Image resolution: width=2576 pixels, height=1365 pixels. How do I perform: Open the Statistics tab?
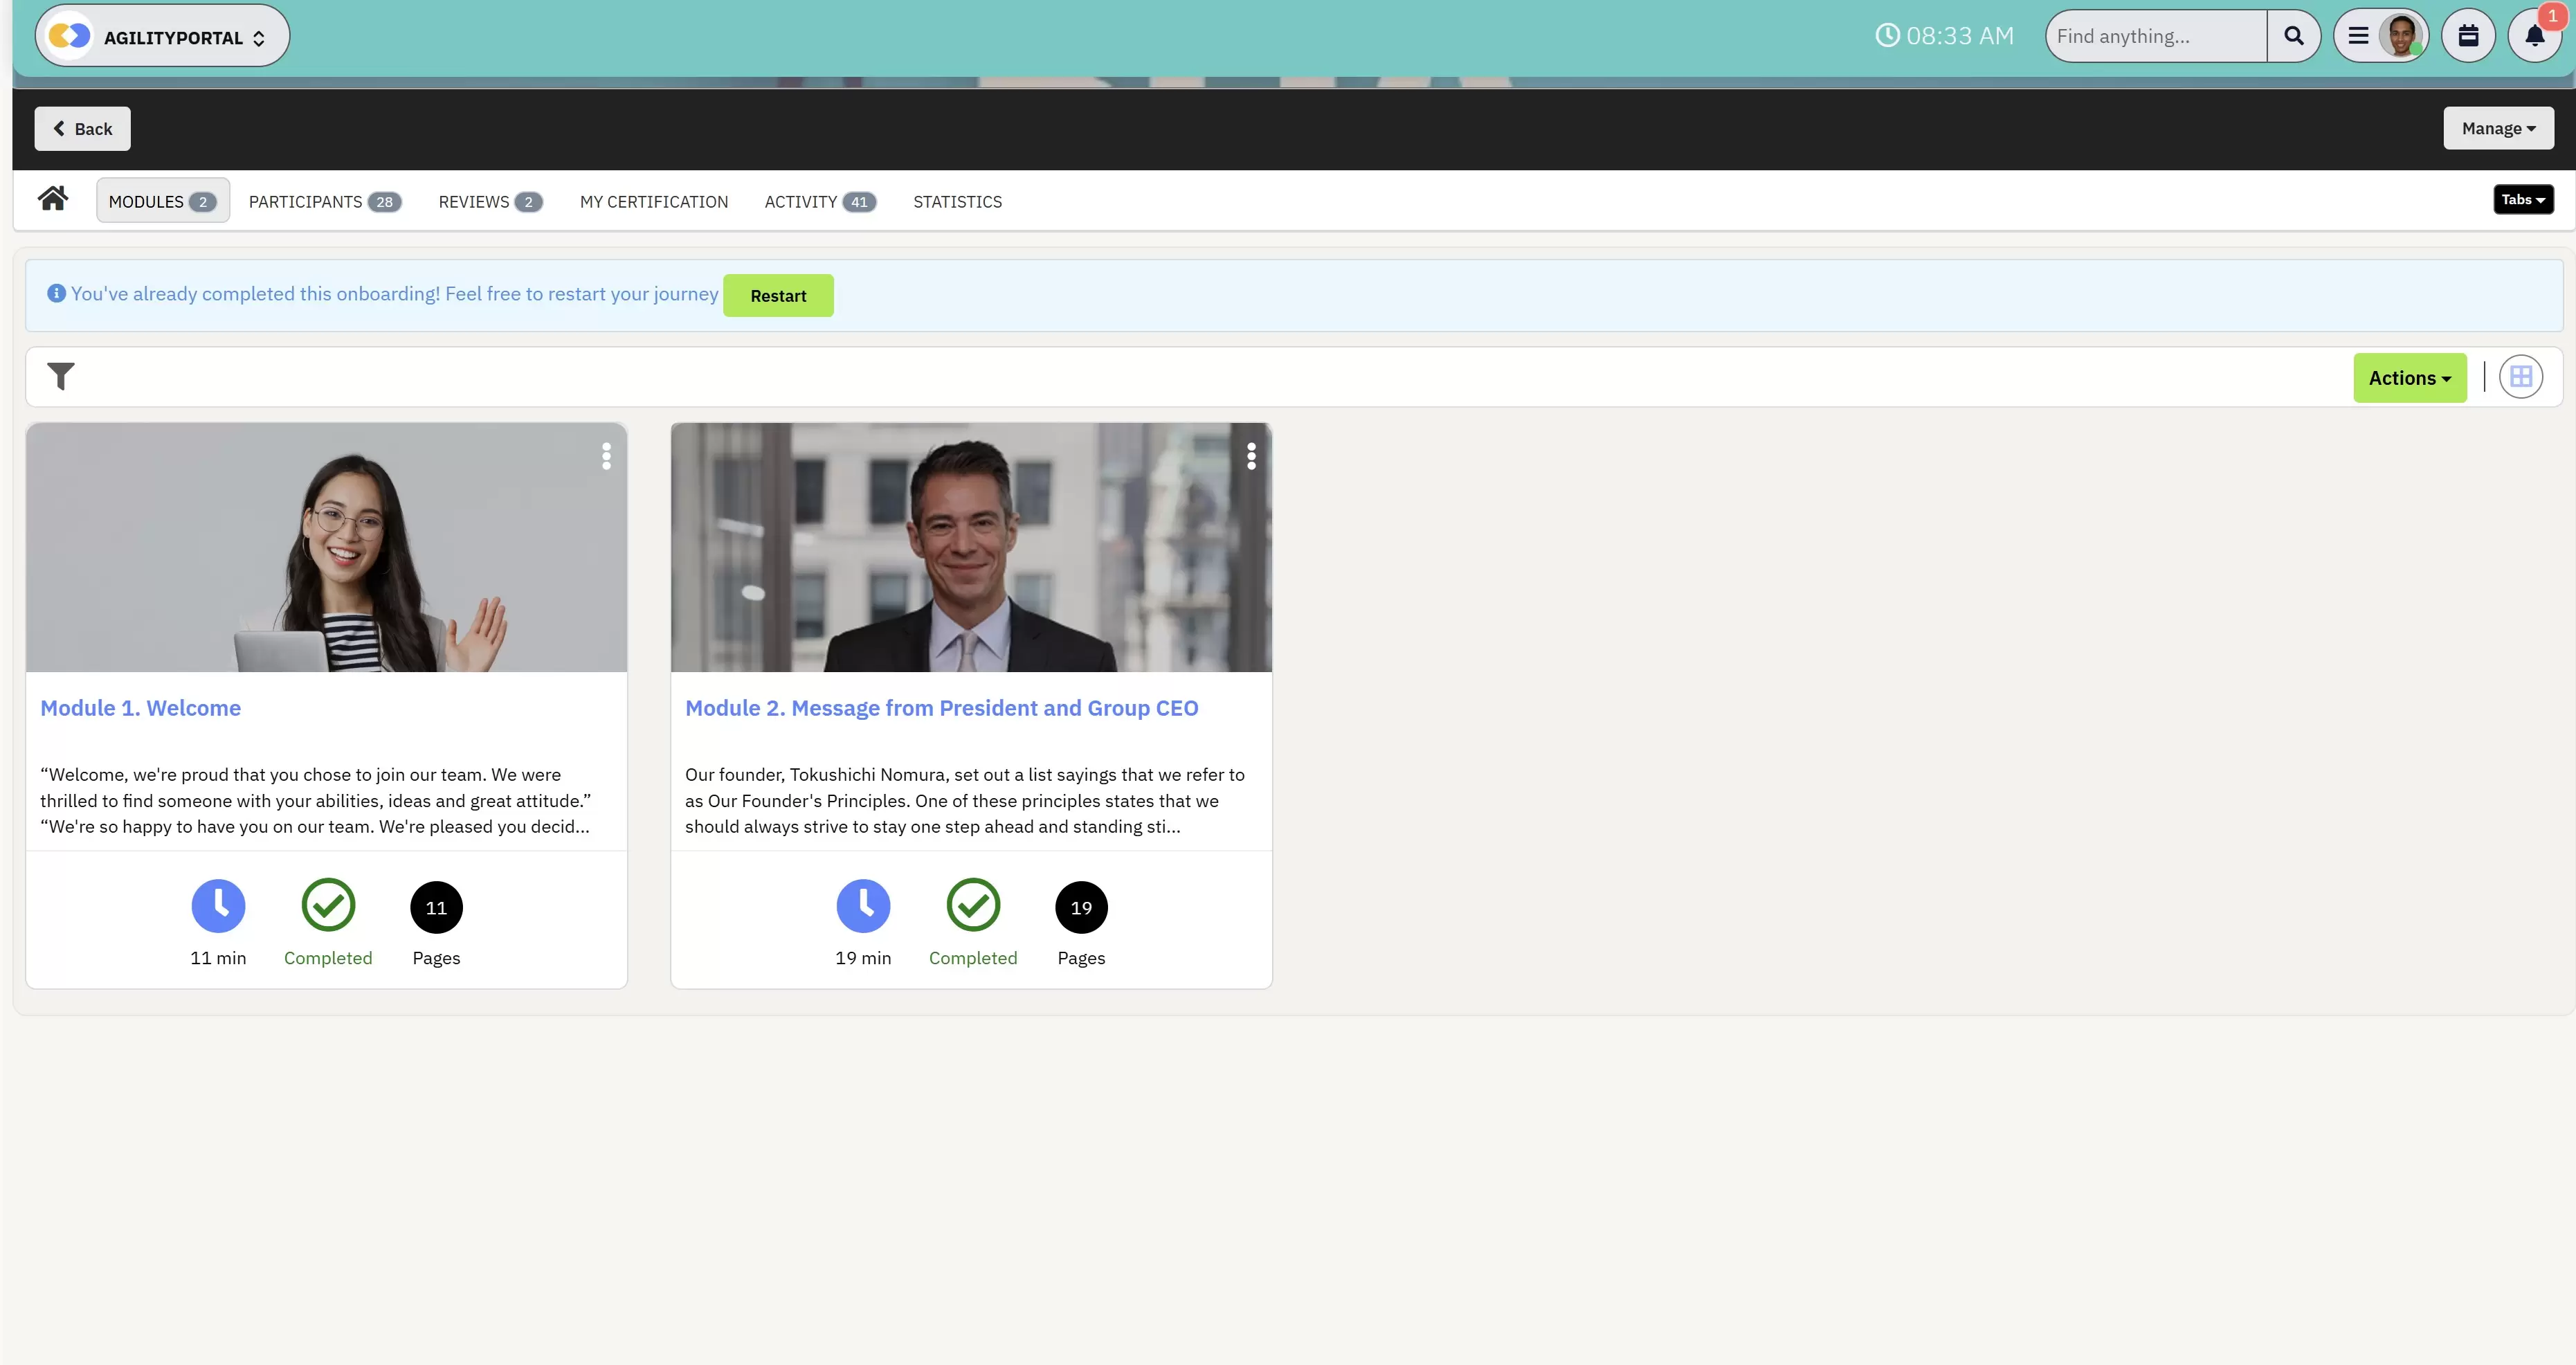pyautogui.click(x=957, y=202)
